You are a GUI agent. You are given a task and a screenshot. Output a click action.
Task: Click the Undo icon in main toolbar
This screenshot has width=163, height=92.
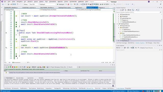click(x=18, y=4)
